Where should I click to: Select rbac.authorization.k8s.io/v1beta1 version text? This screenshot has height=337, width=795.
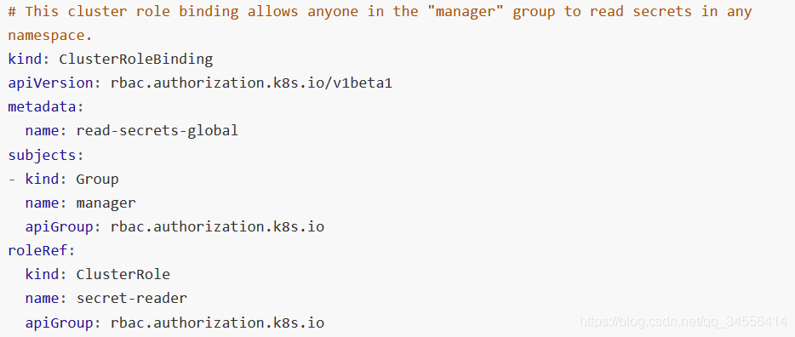[251, 83]
